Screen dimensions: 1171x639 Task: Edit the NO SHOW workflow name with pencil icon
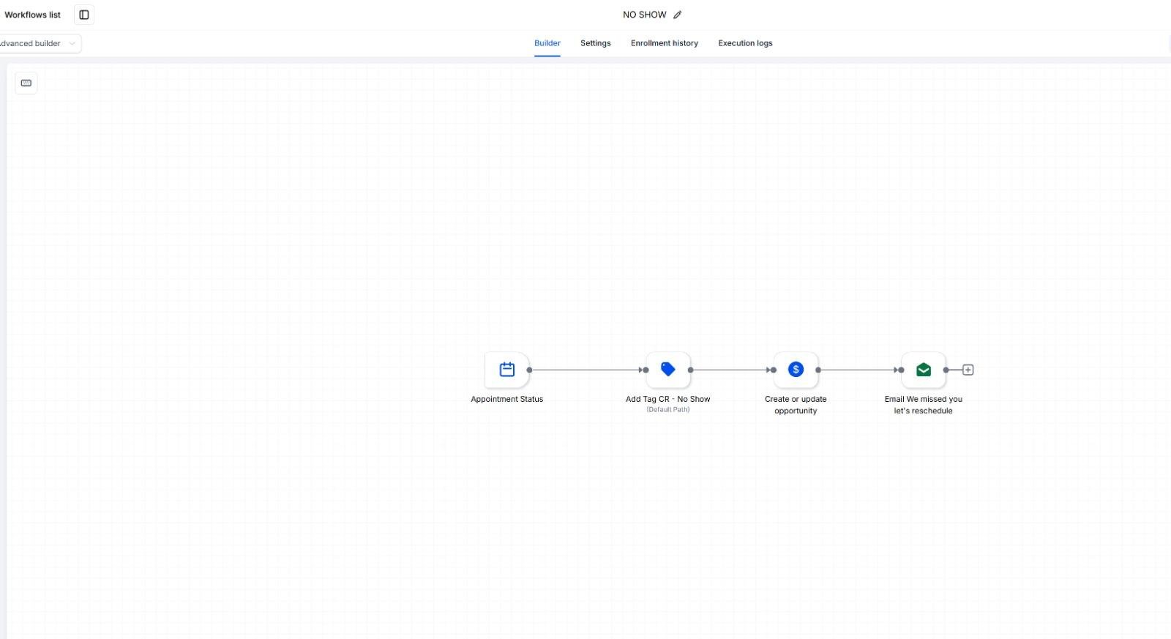(x=677, y=15)
